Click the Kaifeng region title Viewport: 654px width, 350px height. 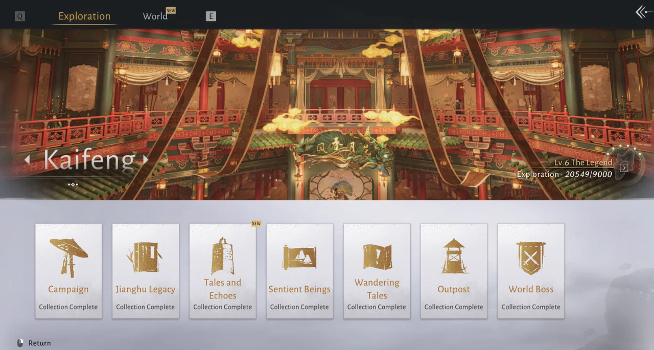89,160
